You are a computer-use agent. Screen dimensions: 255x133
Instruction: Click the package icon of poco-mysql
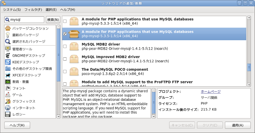pos(74,72)
